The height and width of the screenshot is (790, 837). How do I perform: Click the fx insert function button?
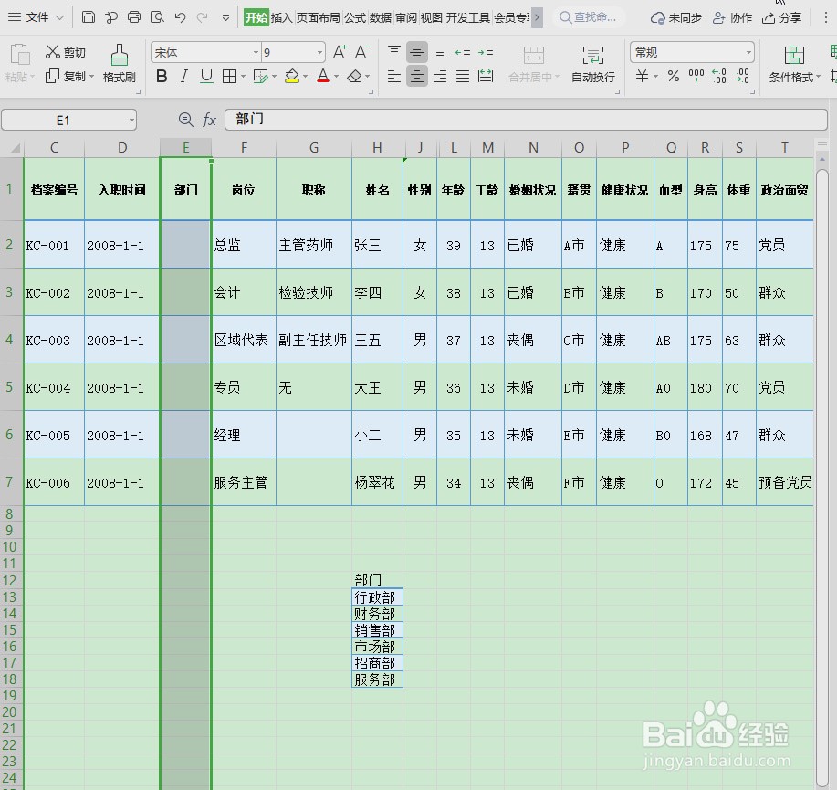(x=209, y=120)
